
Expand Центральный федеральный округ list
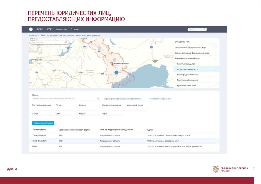point(216,47)
